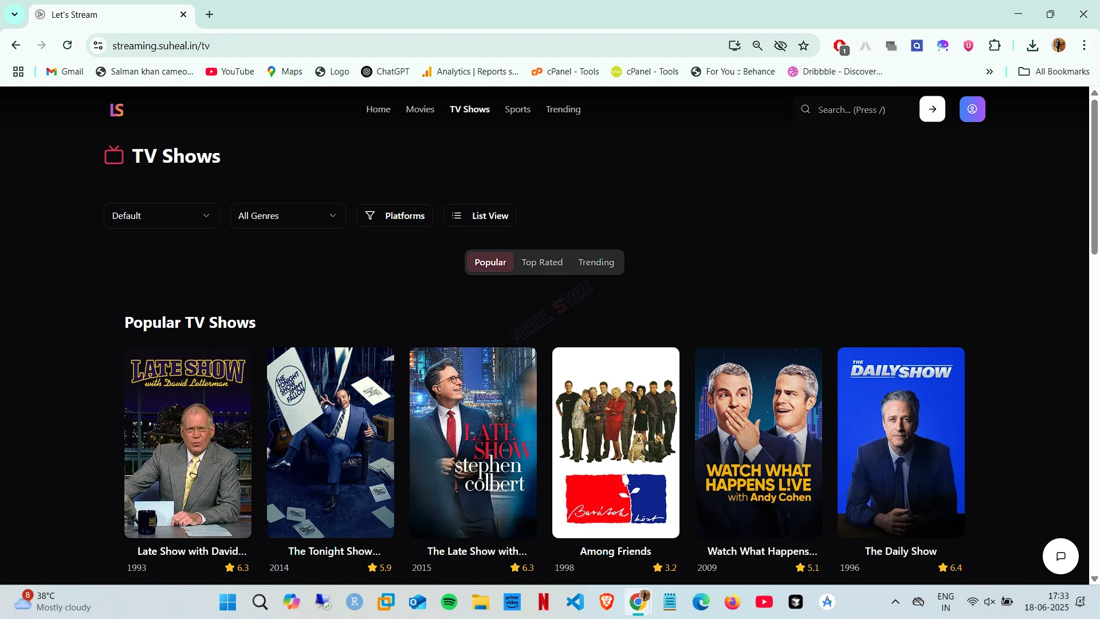Open the For You Behance bookmark
Screen dimensions: 1100x619
pos(733,72)
